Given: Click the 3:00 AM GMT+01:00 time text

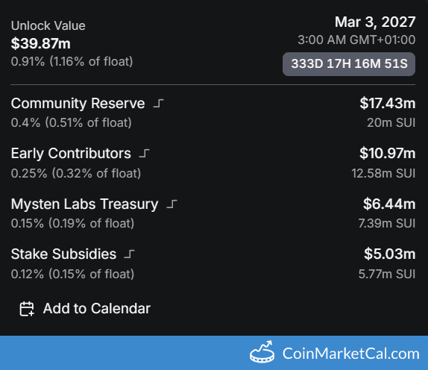Looking at the screenshot, I should 356,40.
